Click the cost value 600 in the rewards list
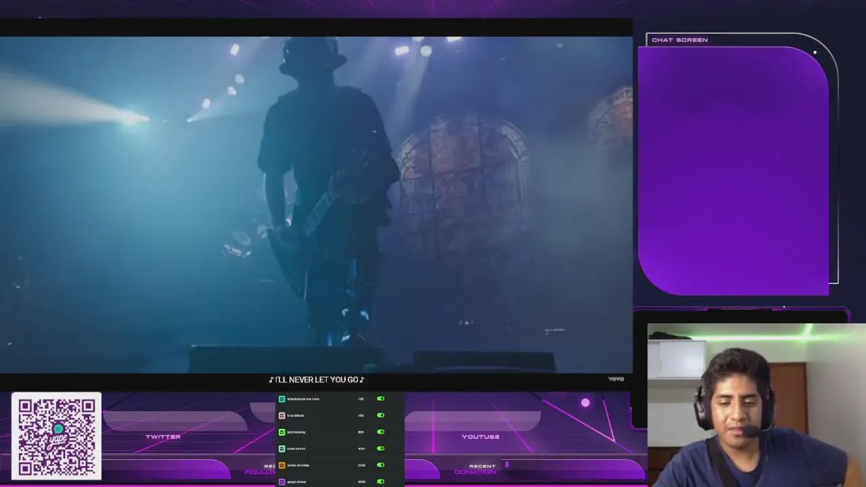866x487 pixels. coord(361,432)
